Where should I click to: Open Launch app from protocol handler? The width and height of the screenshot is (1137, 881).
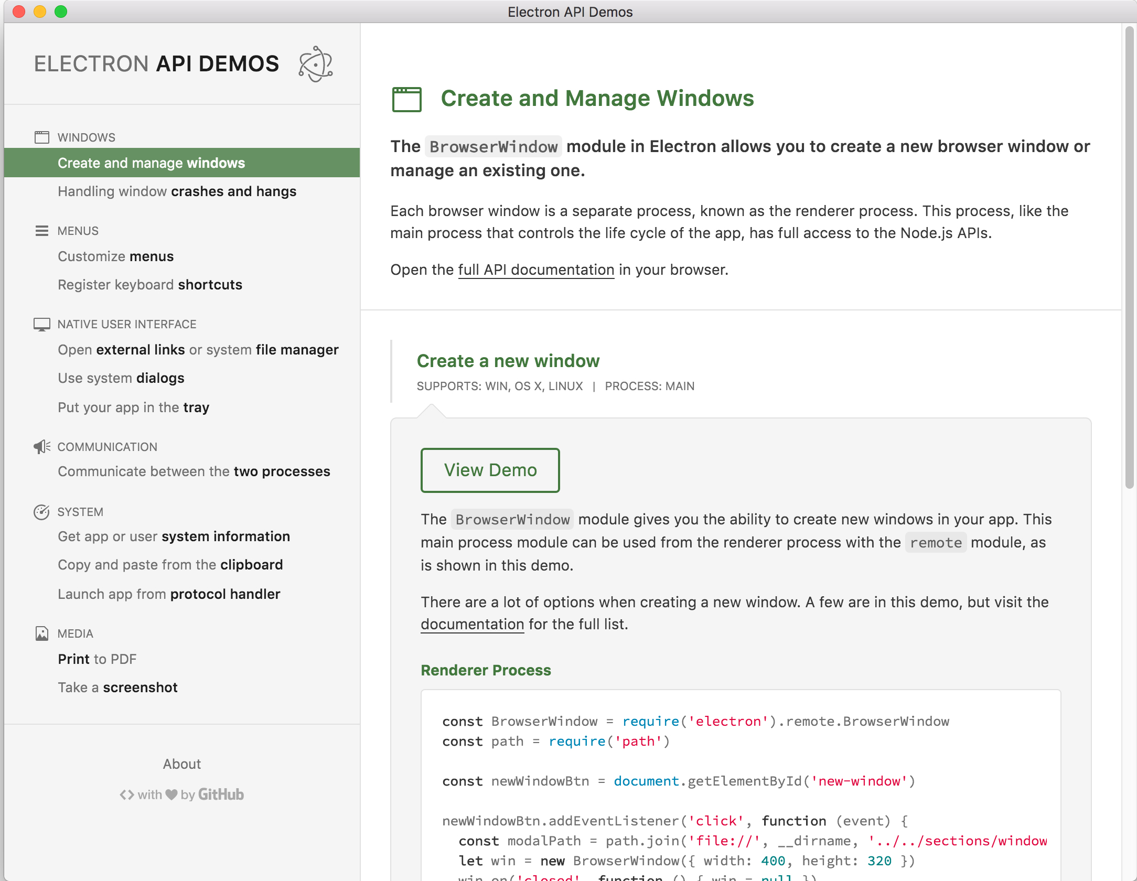169,594
